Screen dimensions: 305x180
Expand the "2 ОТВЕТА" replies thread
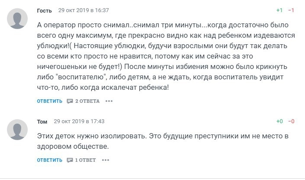(87, 101)
